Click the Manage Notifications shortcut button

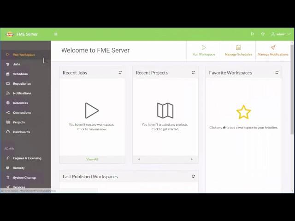click(273, 51)
